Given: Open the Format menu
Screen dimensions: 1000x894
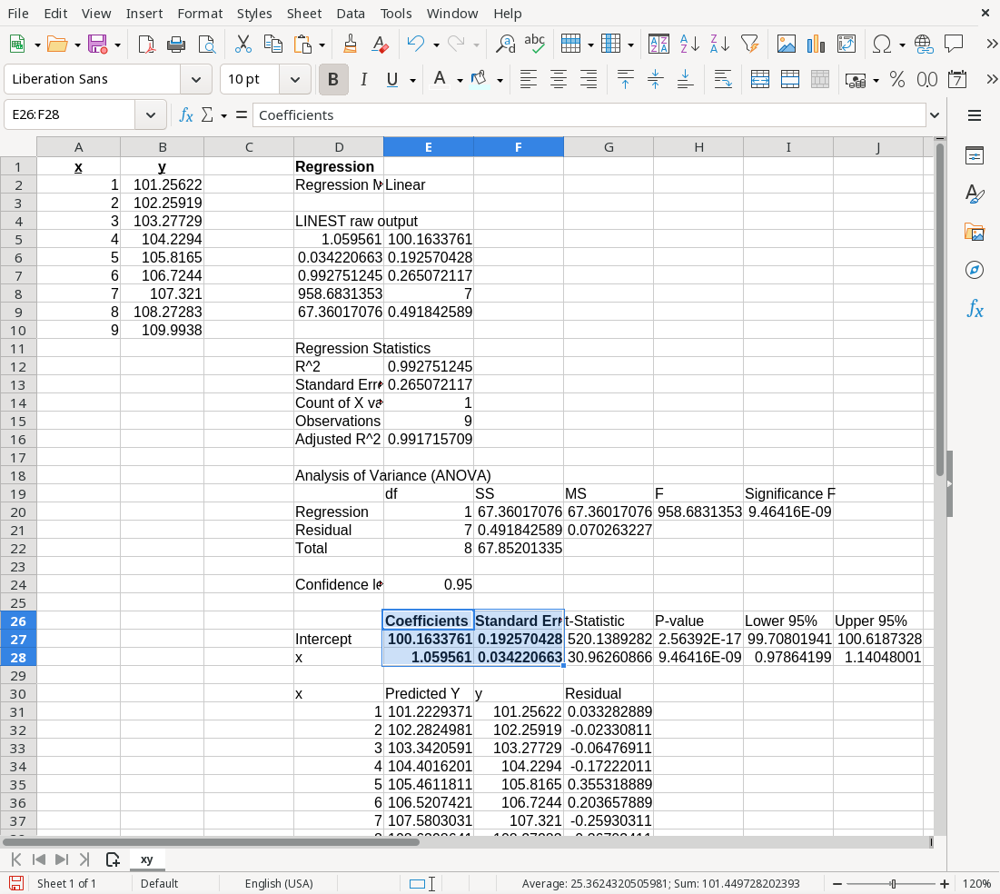Looking at the screenshot, I should pos(200,14).
